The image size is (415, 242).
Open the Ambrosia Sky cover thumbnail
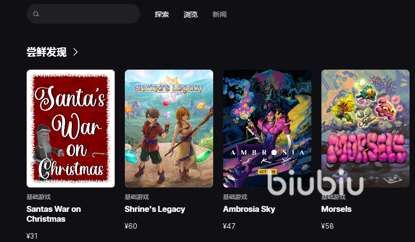tap(267, 128)
